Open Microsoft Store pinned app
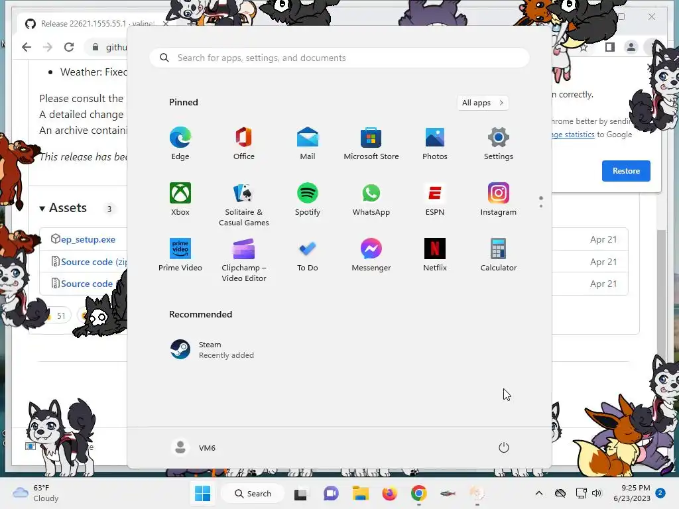The width and height of the screenshot is (679, 509). [371, 144]
